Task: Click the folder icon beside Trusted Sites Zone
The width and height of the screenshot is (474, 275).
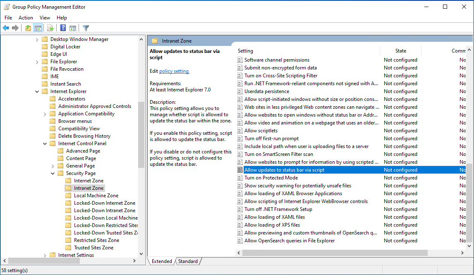Action: point(68,248)
